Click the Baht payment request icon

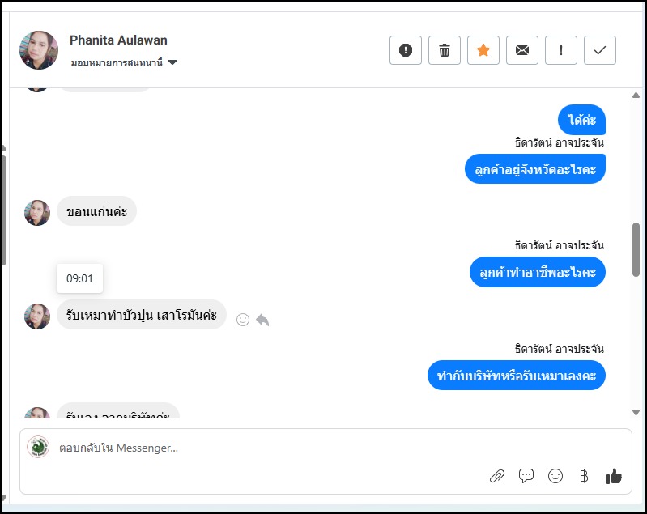click(584, 476)
